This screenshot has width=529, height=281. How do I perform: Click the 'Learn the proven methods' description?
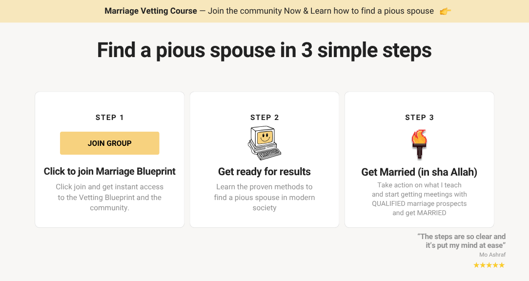264,197
